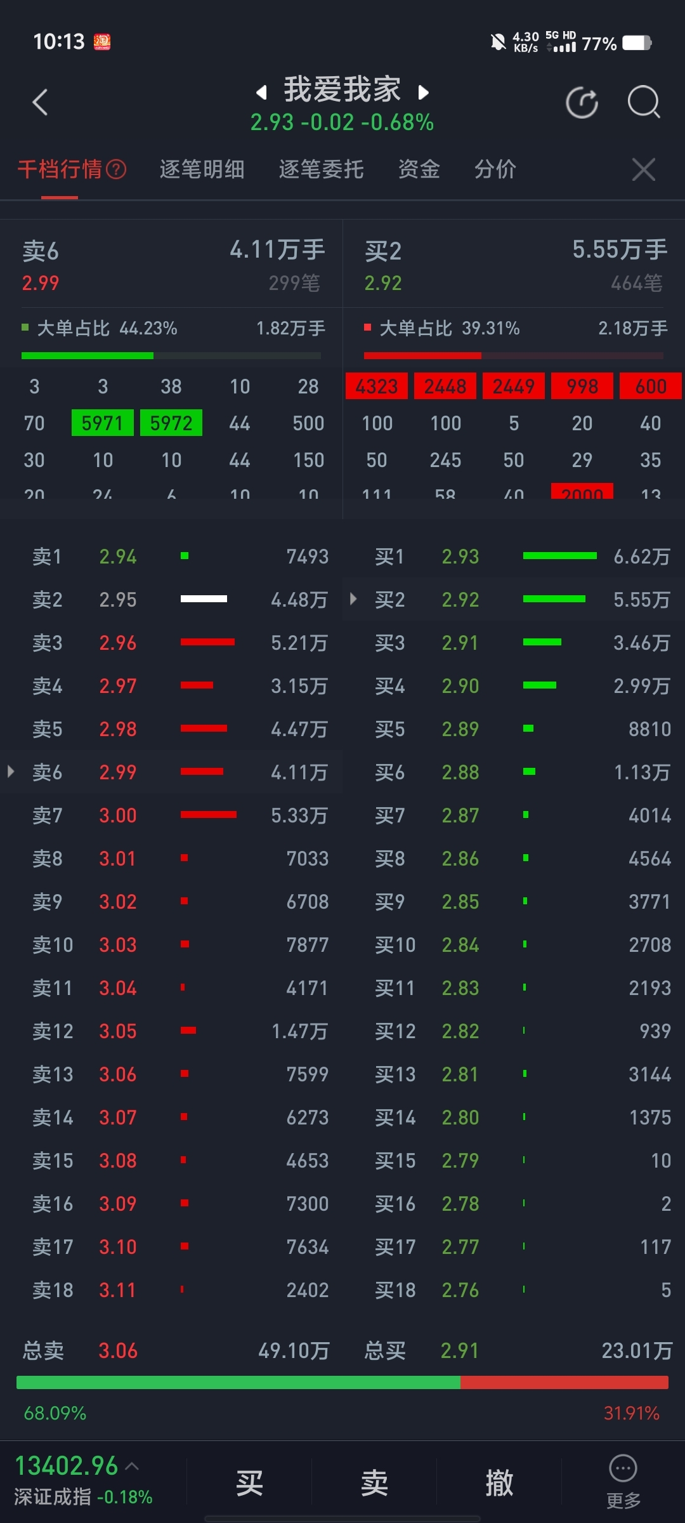The image size is (685, 1523).
Task: Tap the green 5972 large order cell
Action: (171, 423)
